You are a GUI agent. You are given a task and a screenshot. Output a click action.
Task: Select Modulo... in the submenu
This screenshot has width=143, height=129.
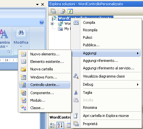pyautogui.click(x=38, y=100)
